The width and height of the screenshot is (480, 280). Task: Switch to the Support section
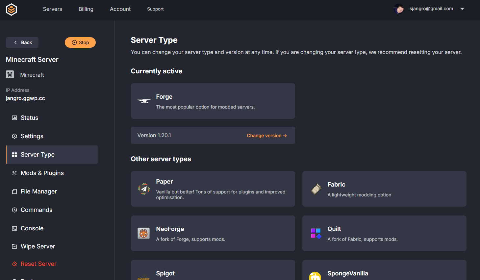point(155,9)
